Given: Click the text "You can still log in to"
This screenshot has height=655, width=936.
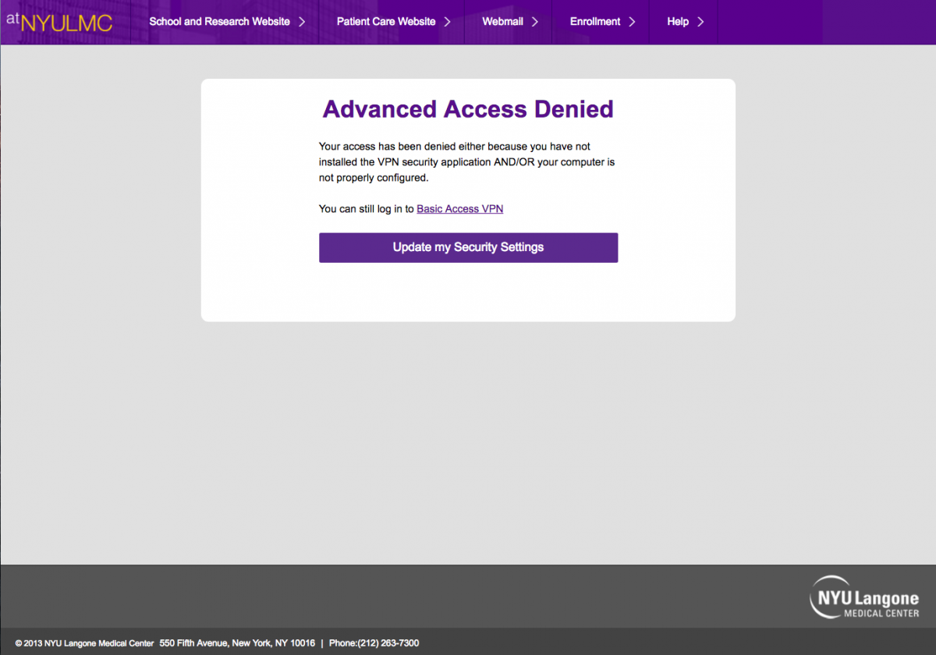Looking at the screenshot, I should [x=367, y=209].
